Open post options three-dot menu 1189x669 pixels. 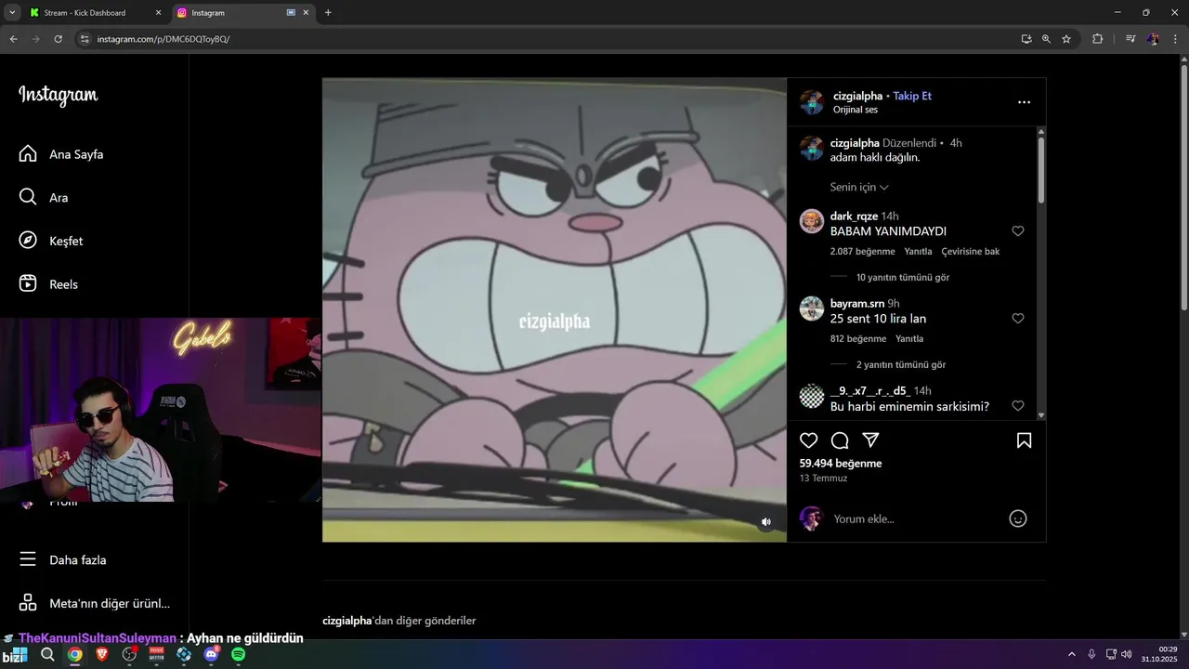point(1024,102)
